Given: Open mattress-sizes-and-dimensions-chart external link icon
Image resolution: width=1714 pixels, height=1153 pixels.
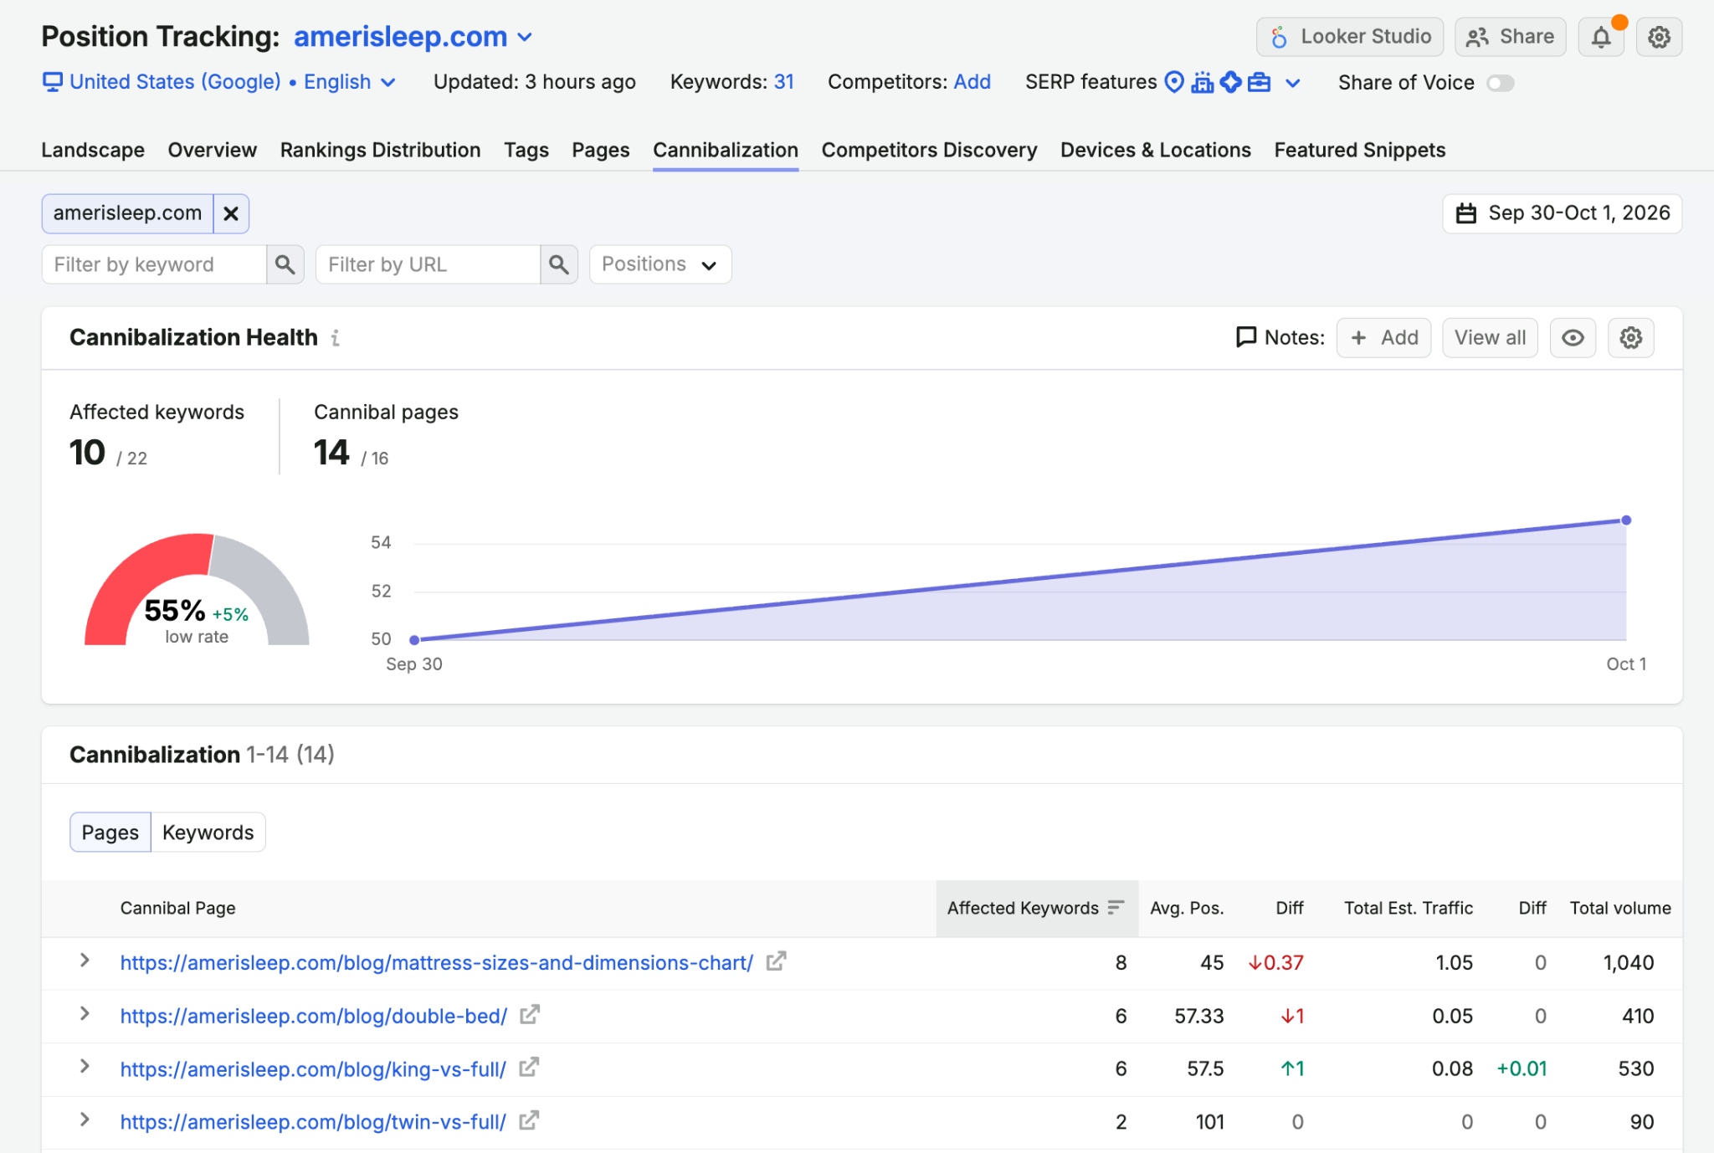Looking at the screenshot, I should click(776, 961).
